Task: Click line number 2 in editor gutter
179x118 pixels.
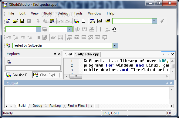Action: (x=72, y=65)
